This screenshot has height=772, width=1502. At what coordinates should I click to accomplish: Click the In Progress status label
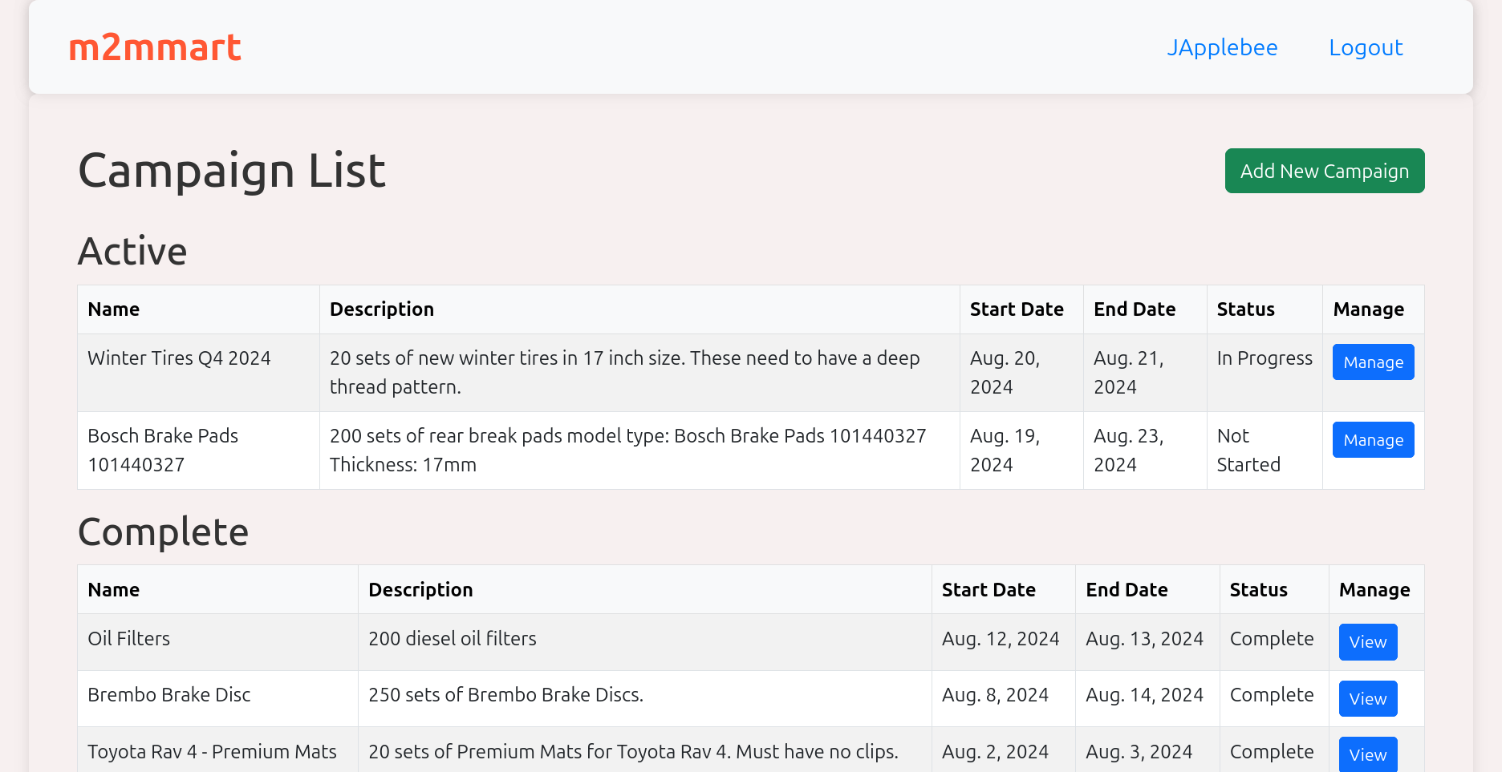pos(1265,358)
